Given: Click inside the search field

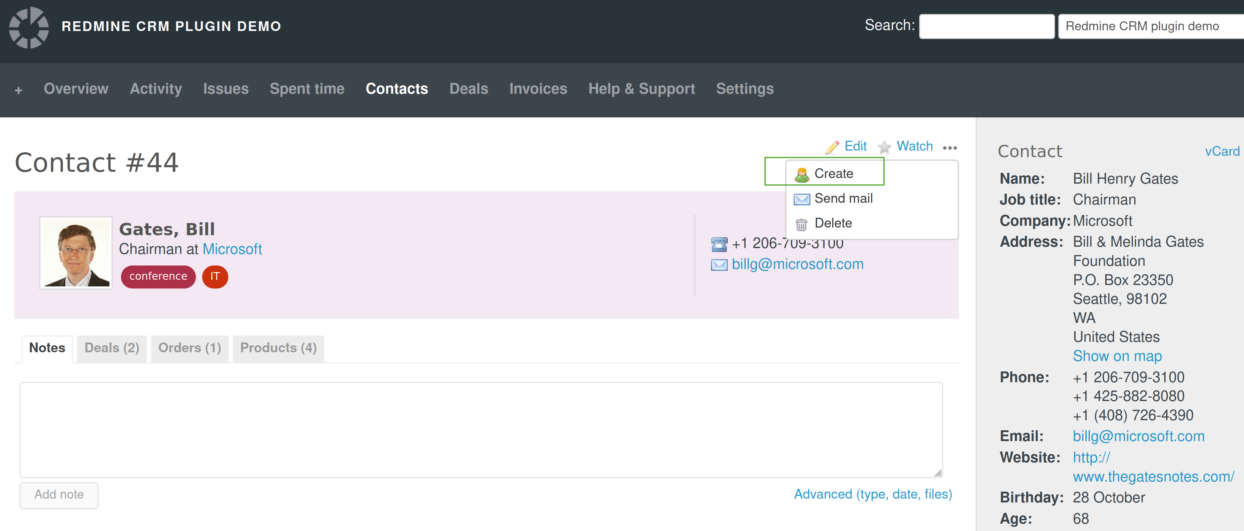Looking at the screenshot, I should point(986,26).
